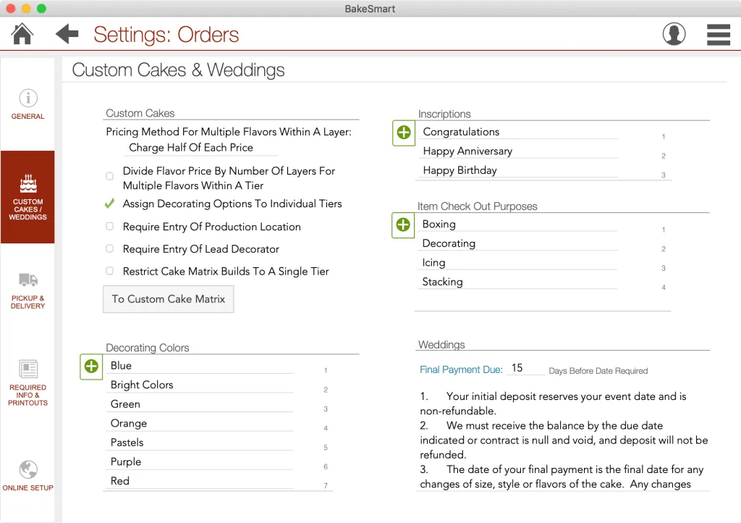This screenshot has width=741, height=523.
Task: Click the back arrow
Action: (x=67, y=33)
